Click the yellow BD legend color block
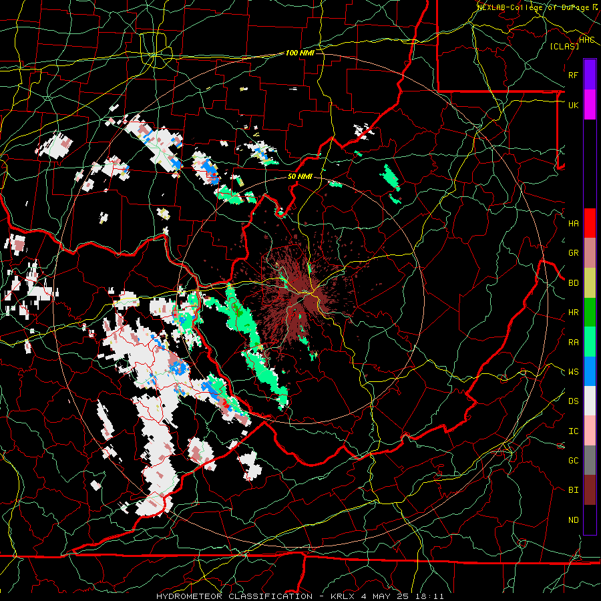 (590, 282)
